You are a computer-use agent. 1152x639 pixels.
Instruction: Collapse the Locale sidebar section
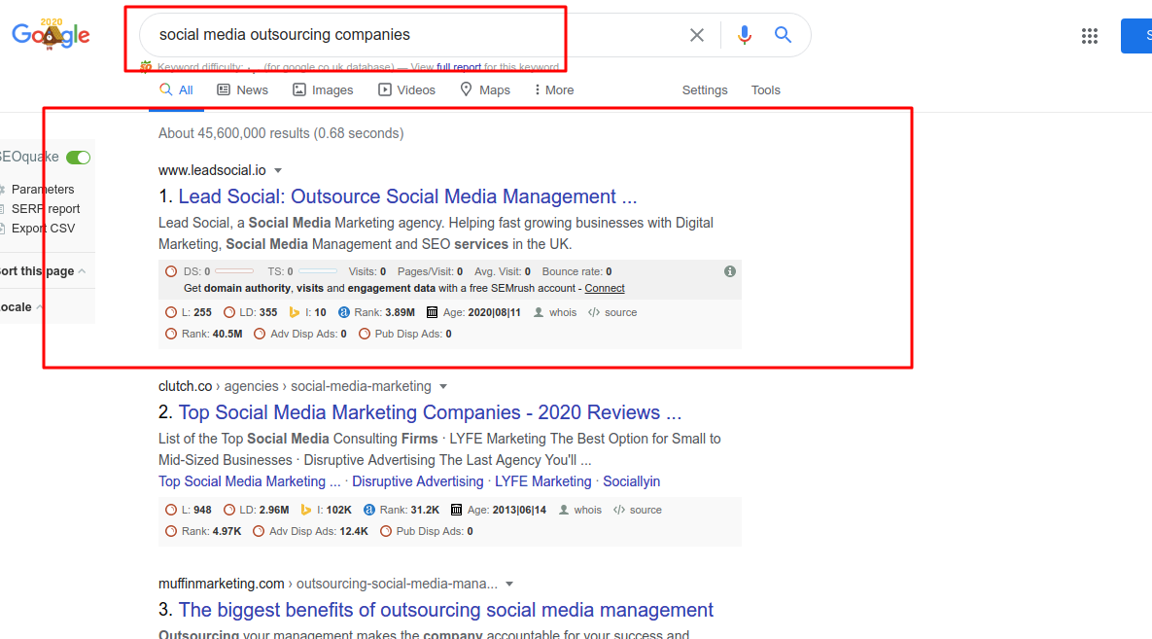coord(40,307)
